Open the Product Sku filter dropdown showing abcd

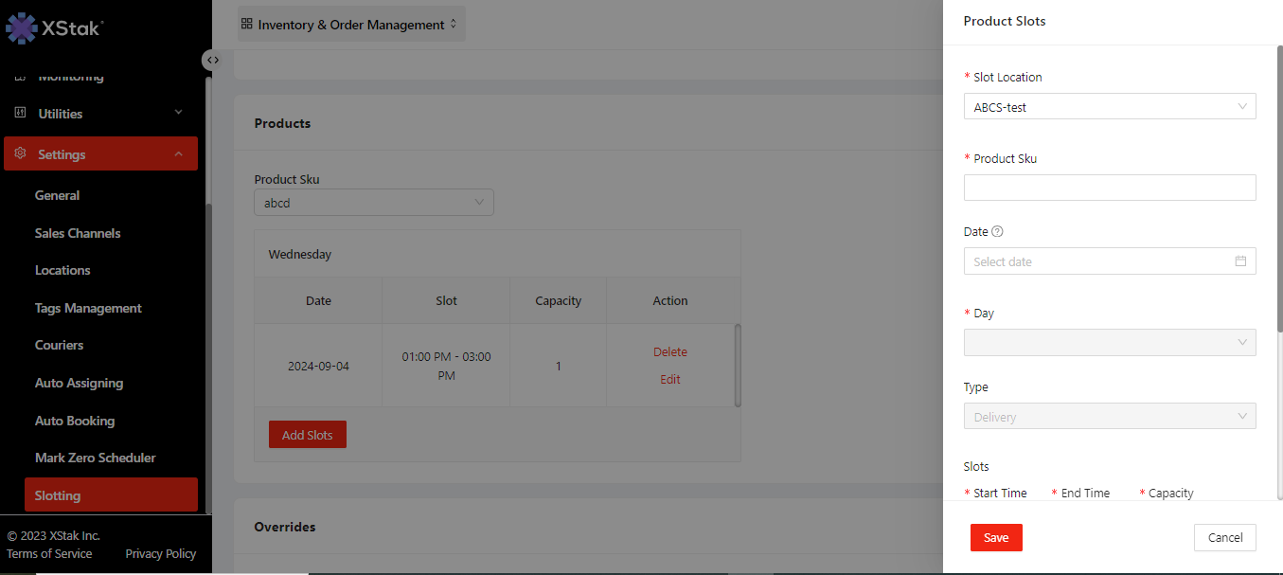point(374,202)
